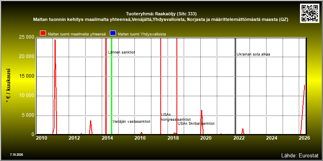Screen dimensions: 323x161
Task: Click the green vertical Russian counter-sanctions line
Action: pyautogui.click(x=112, y=86)
